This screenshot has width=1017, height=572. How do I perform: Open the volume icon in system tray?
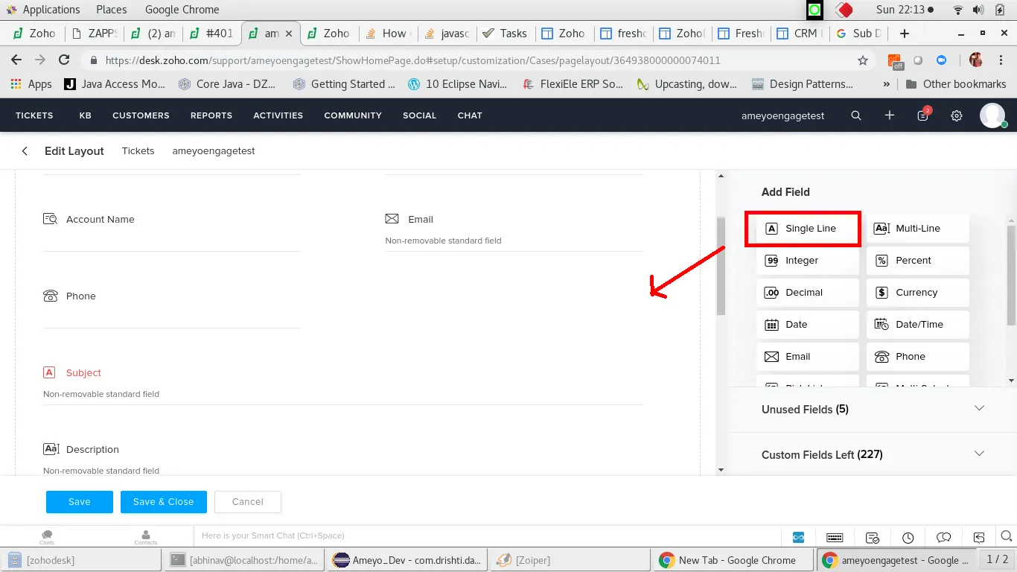coord(978,10)
